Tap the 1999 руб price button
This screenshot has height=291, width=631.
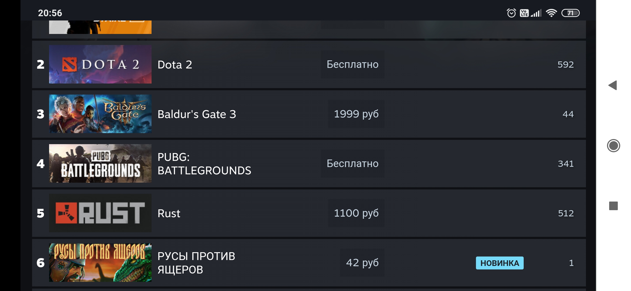click(x=356, y=114)
